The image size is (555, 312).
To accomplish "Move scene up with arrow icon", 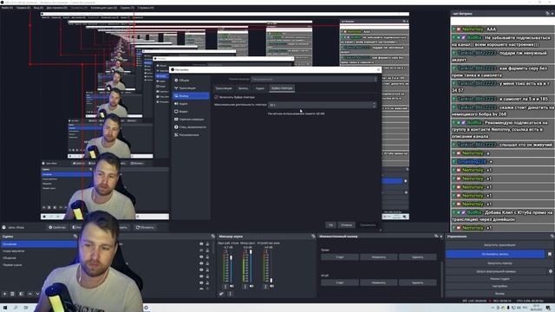I will click(29, 294).
